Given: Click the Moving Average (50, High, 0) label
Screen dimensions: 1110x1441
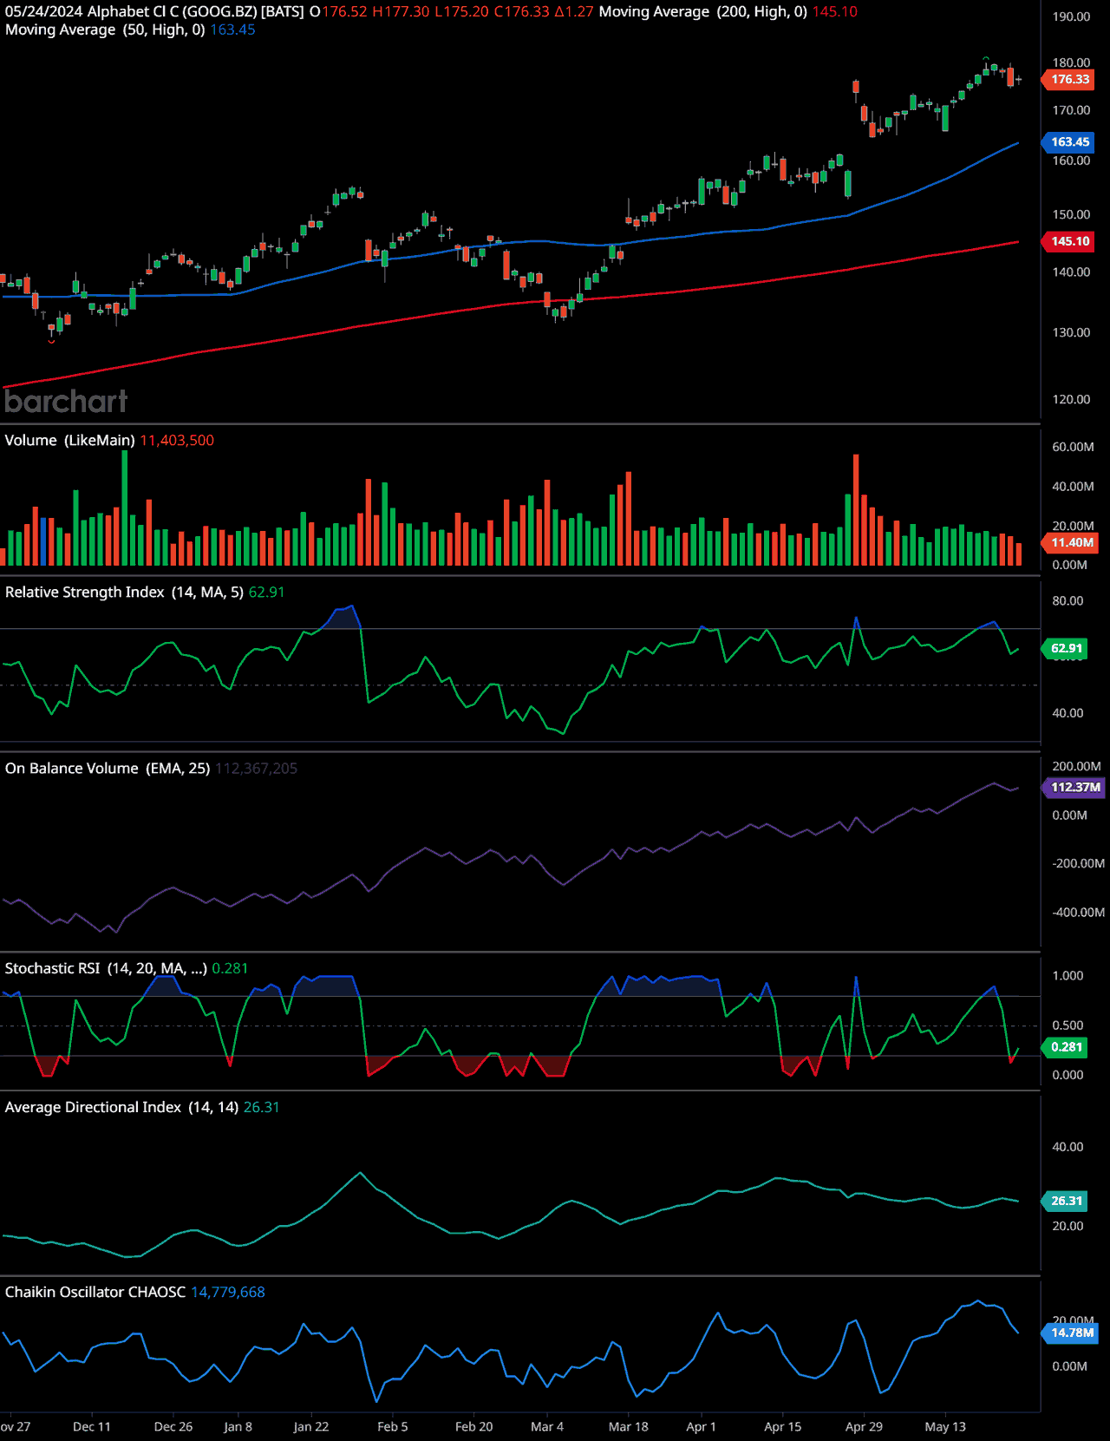Looking at the screenshot, I should point(105,29).
